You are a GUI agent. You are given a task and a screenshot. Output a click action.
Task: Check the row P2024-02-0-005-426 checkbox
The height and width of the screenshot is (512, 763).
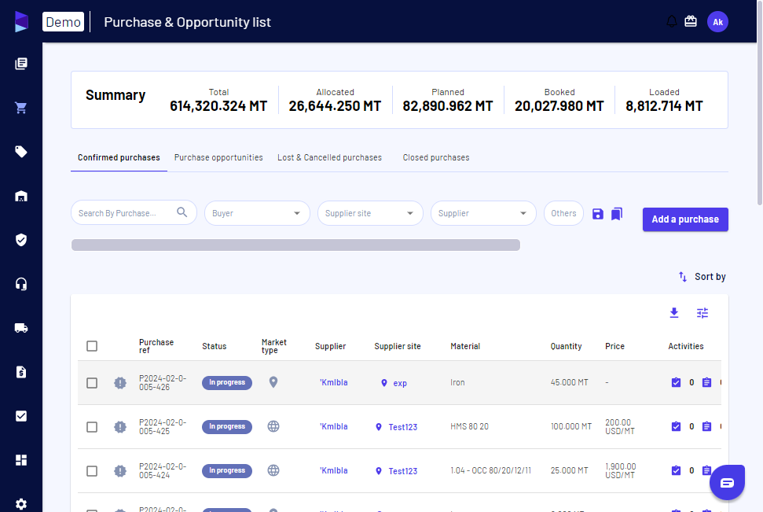92,383
